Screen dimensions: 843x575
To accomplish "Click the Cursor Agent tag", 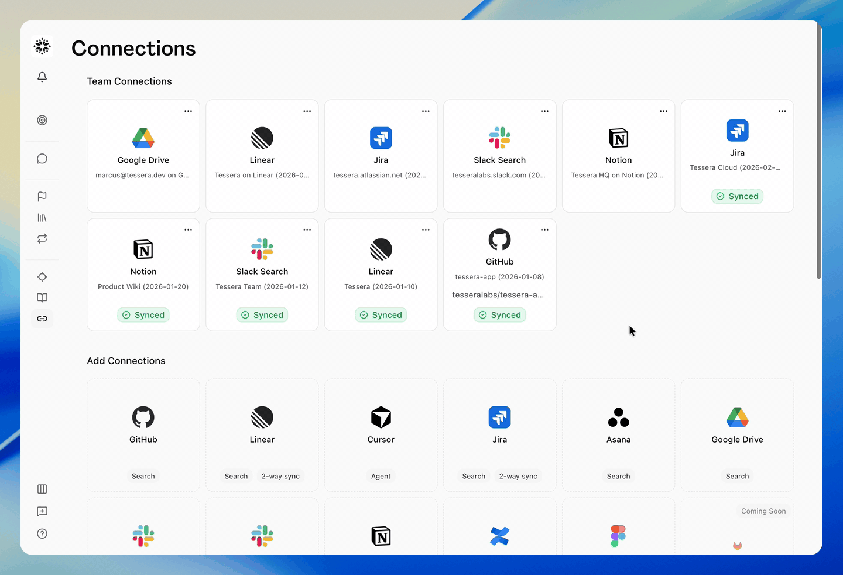I will [x=381, y=476].
